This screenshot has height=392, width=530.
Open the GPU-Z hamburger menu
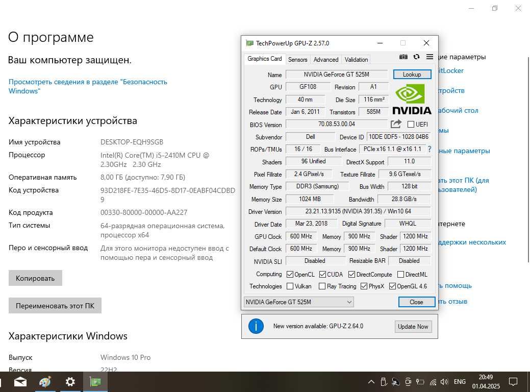click(430, 57)
